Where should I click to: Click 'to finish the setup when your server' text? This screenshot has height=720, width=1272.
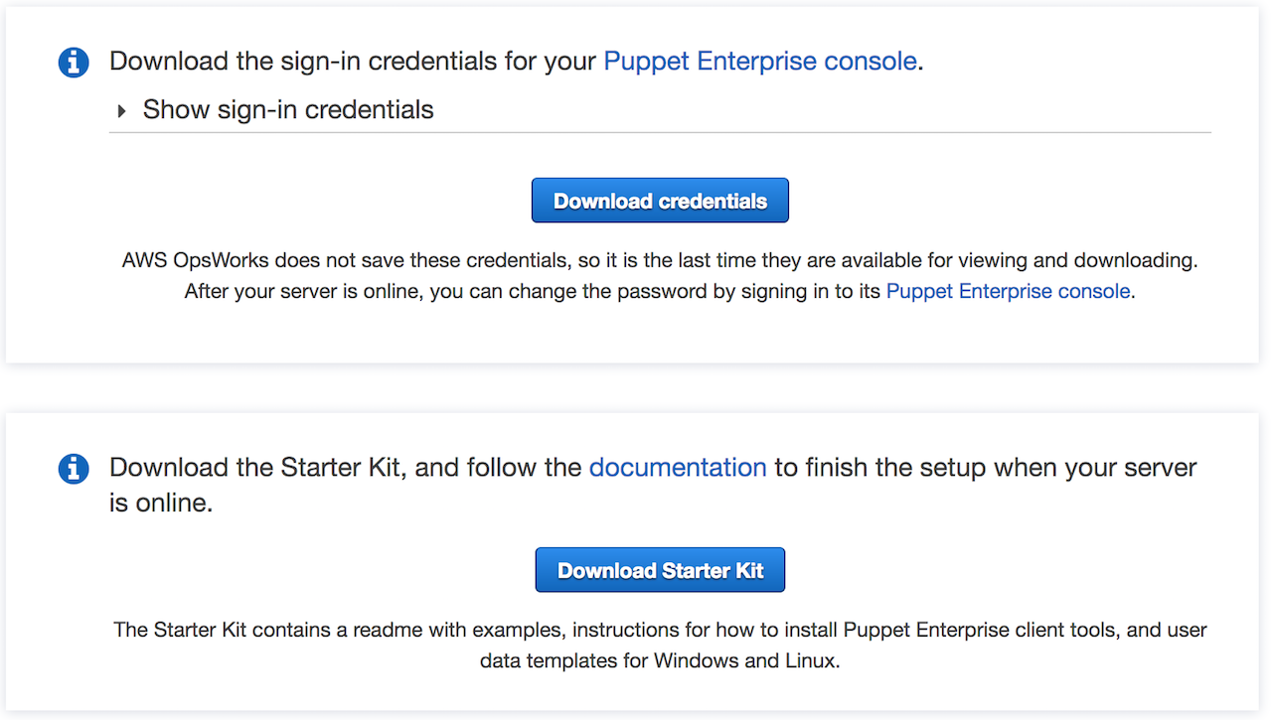pyautogui.click(x=984, y=467)
